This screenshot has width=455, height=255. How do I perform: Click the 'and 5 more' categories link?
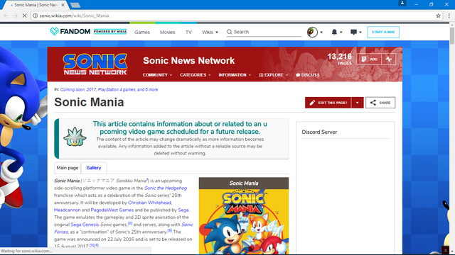click(147, 90)
